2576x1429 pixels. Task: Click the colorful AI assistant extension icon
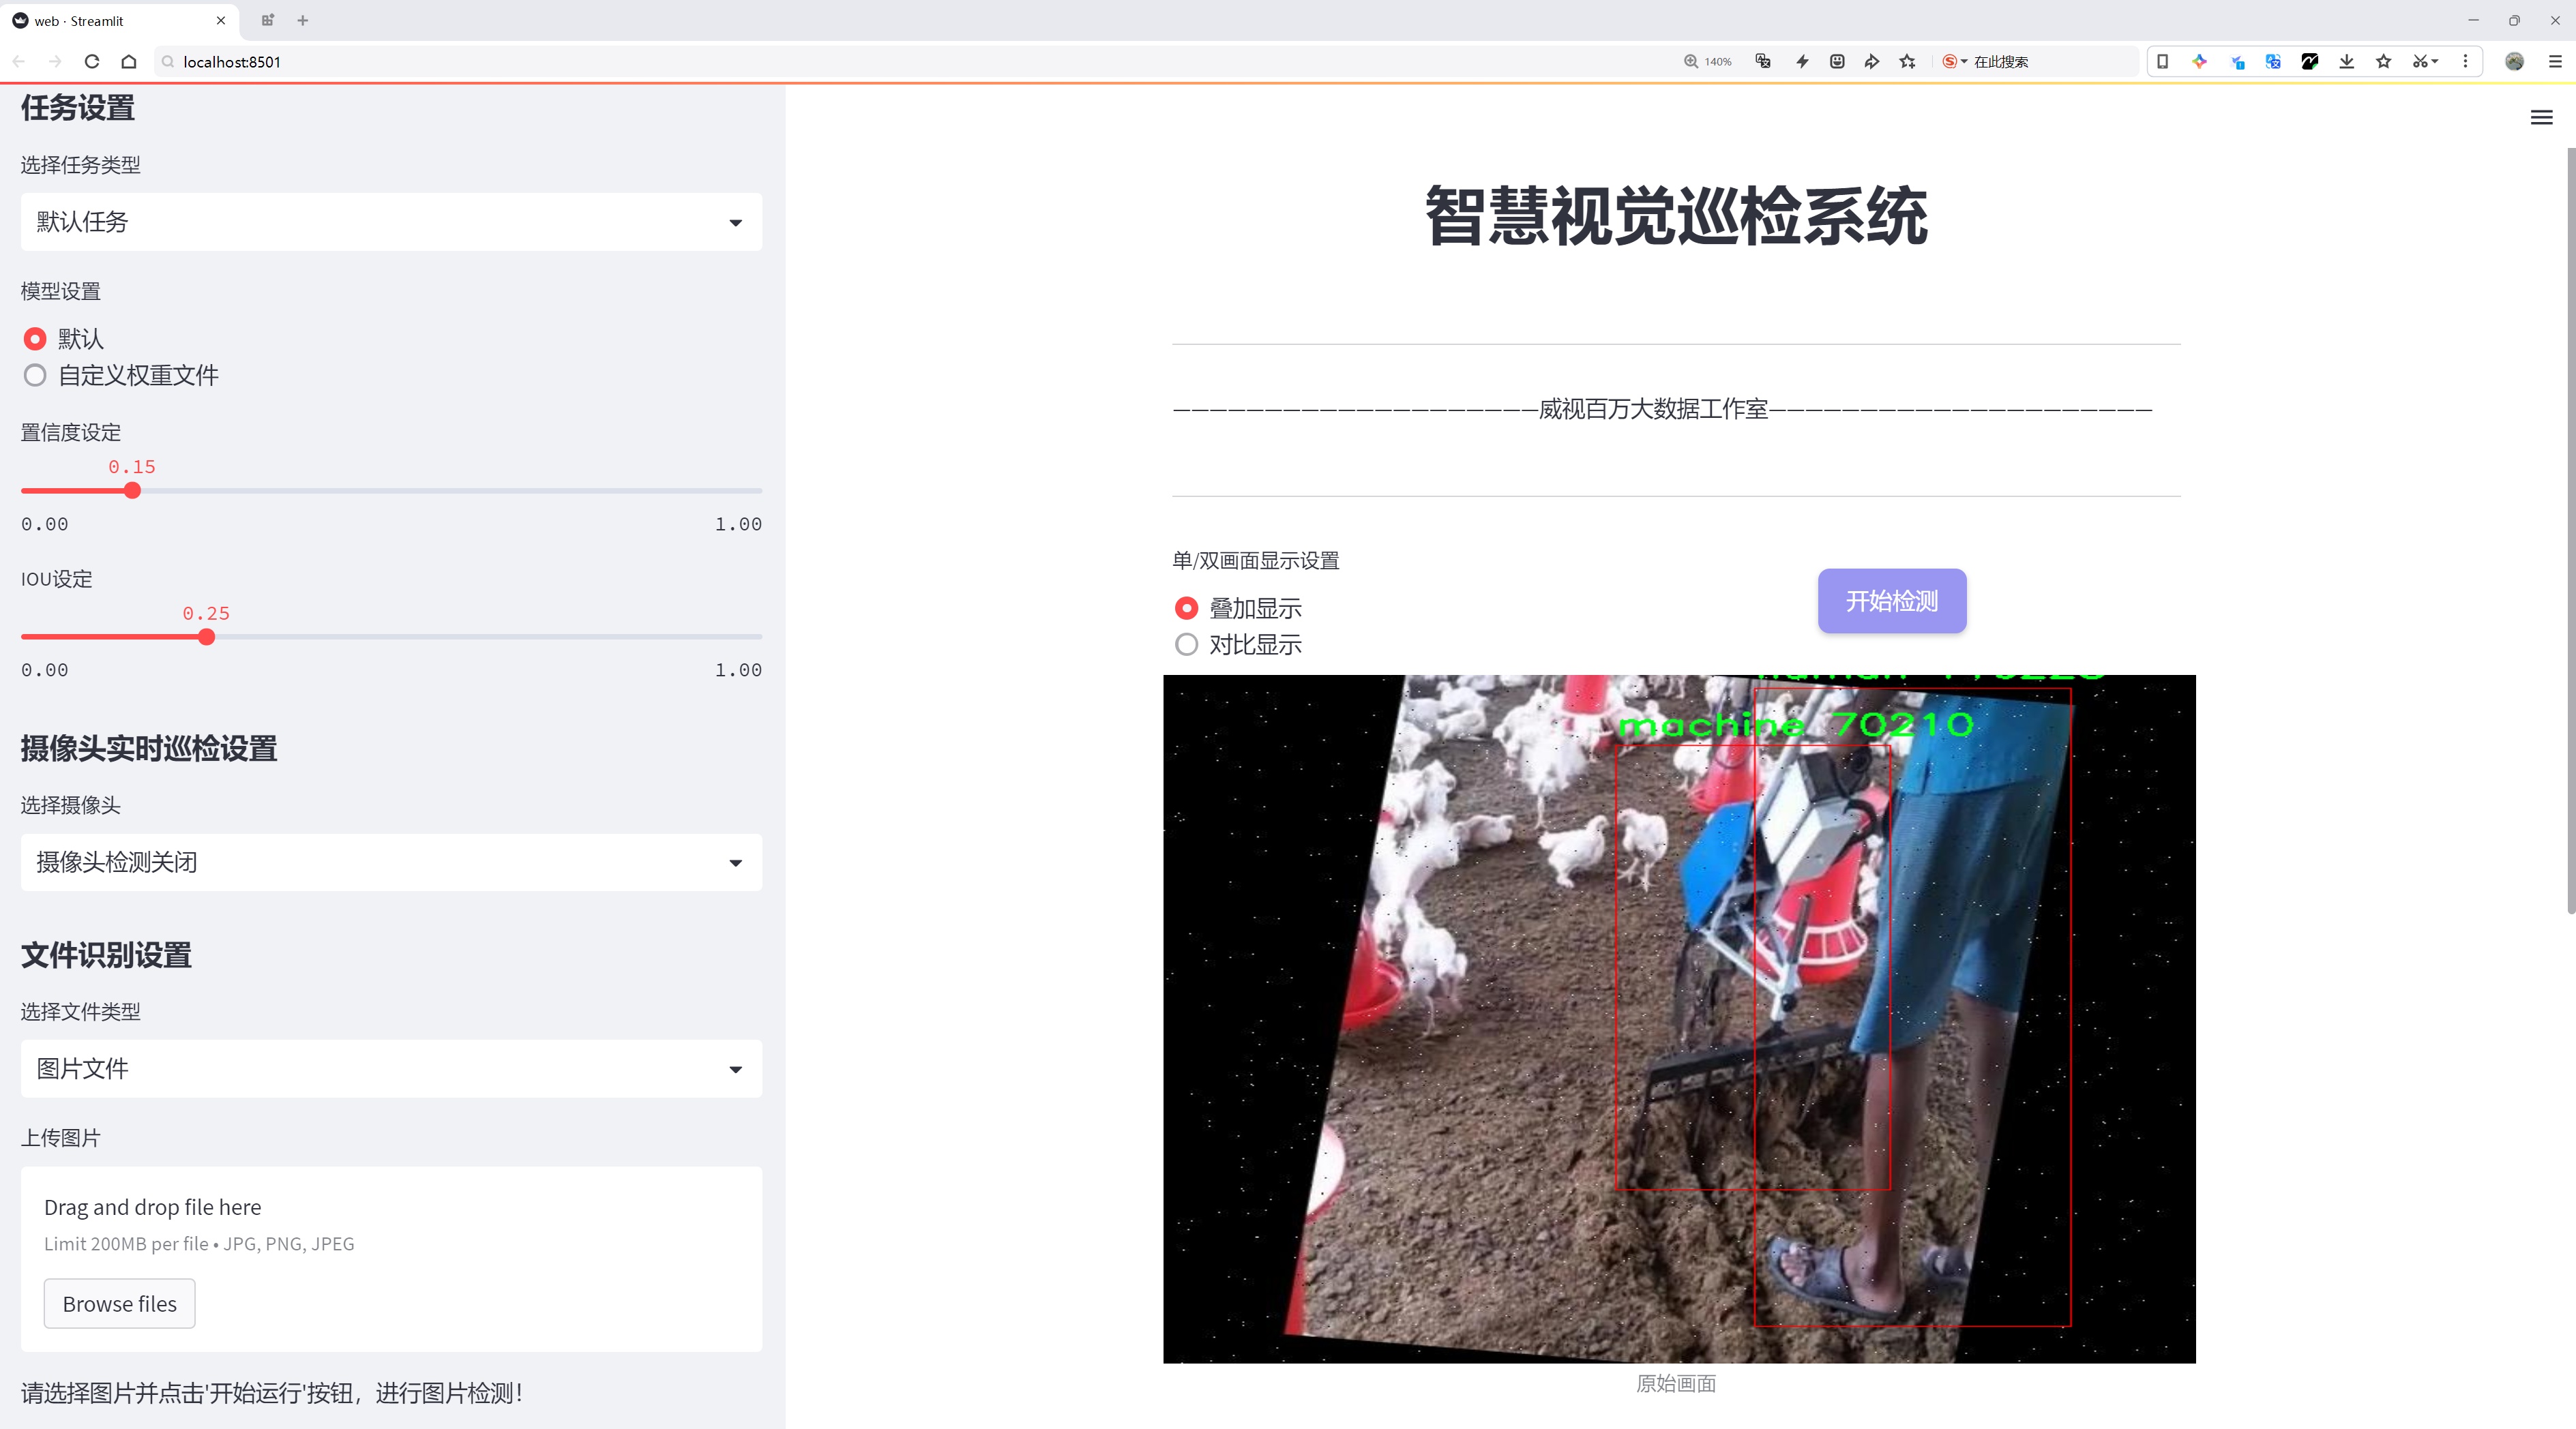coord(2199,61)
